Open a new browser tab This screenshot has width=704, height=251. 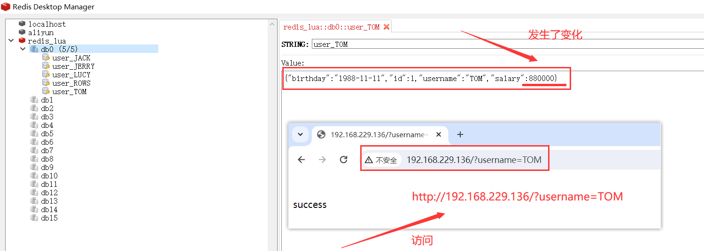pos(460,134)
